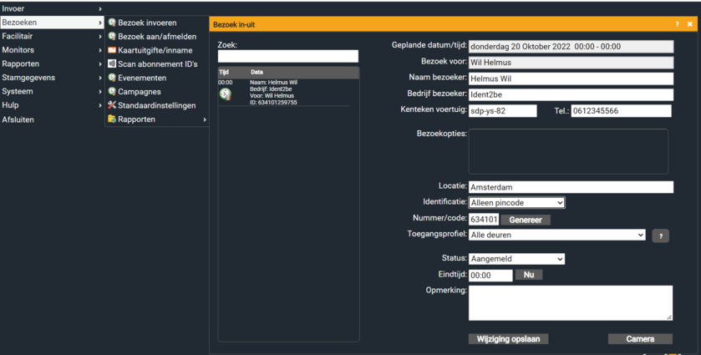Open help for Toegangsprofiel
701x355 pixels.
(661, 236)
